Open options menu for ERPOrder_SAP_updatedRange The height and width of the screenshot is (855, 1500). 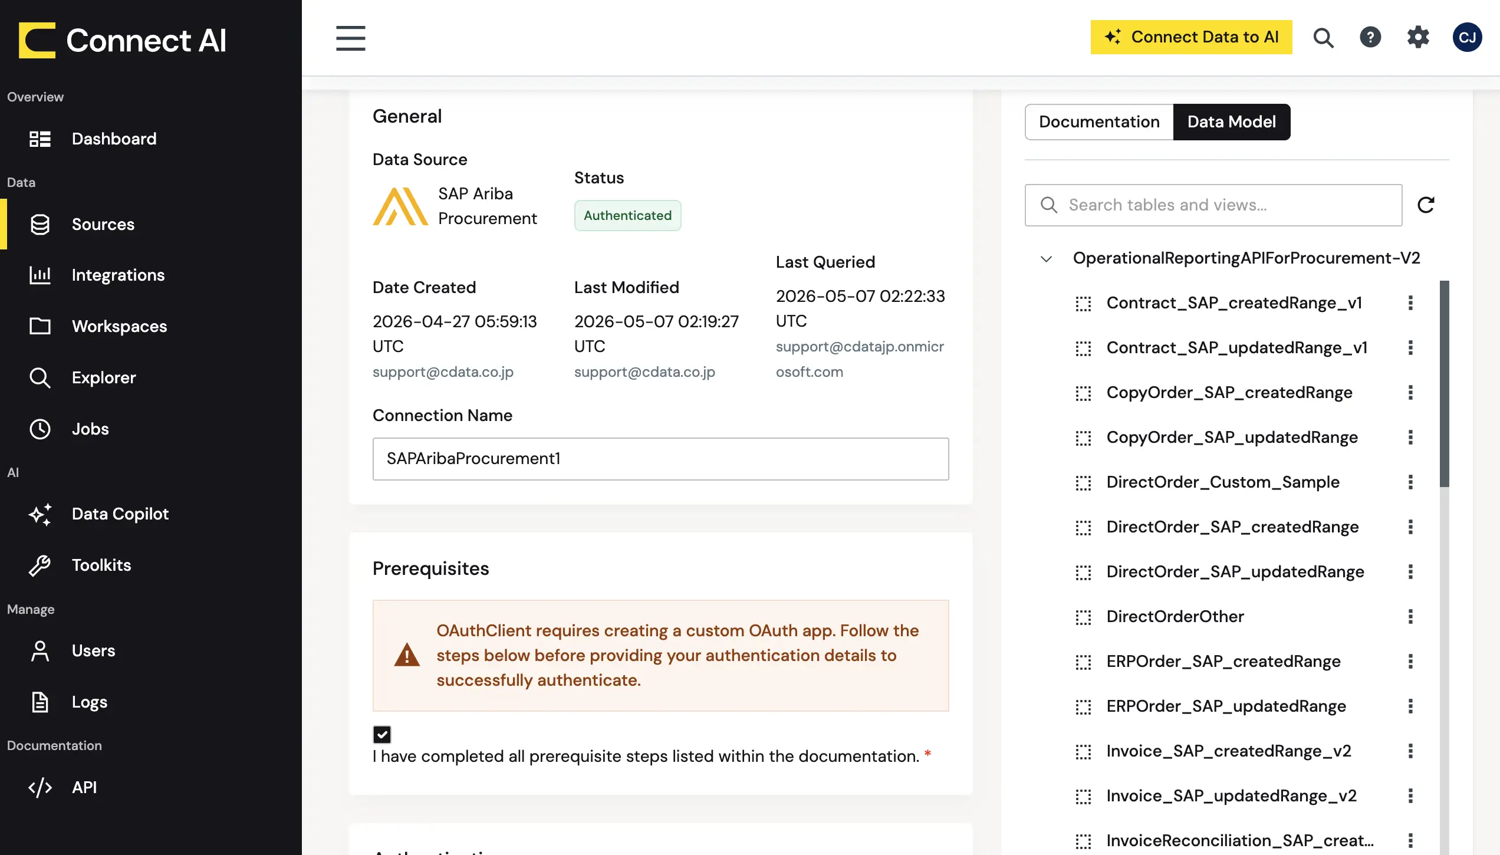tap(1410, 706)
